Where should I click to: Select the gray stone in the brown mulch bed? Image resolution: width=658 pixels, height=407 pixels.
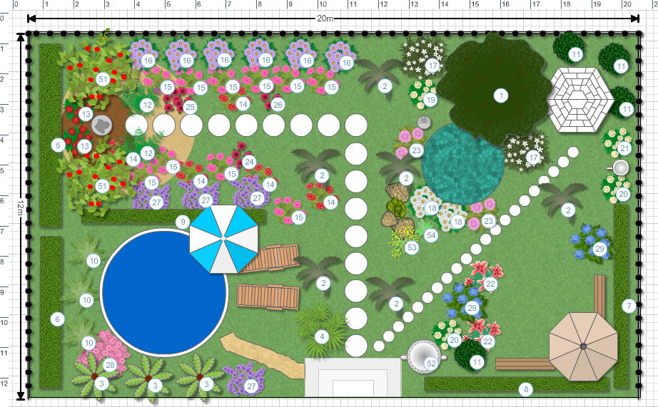102,125
